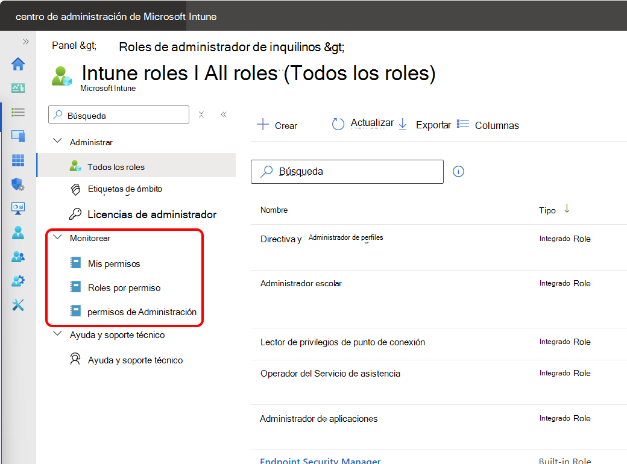
Task: Open permisos de Administración
Action: point(142,312)
